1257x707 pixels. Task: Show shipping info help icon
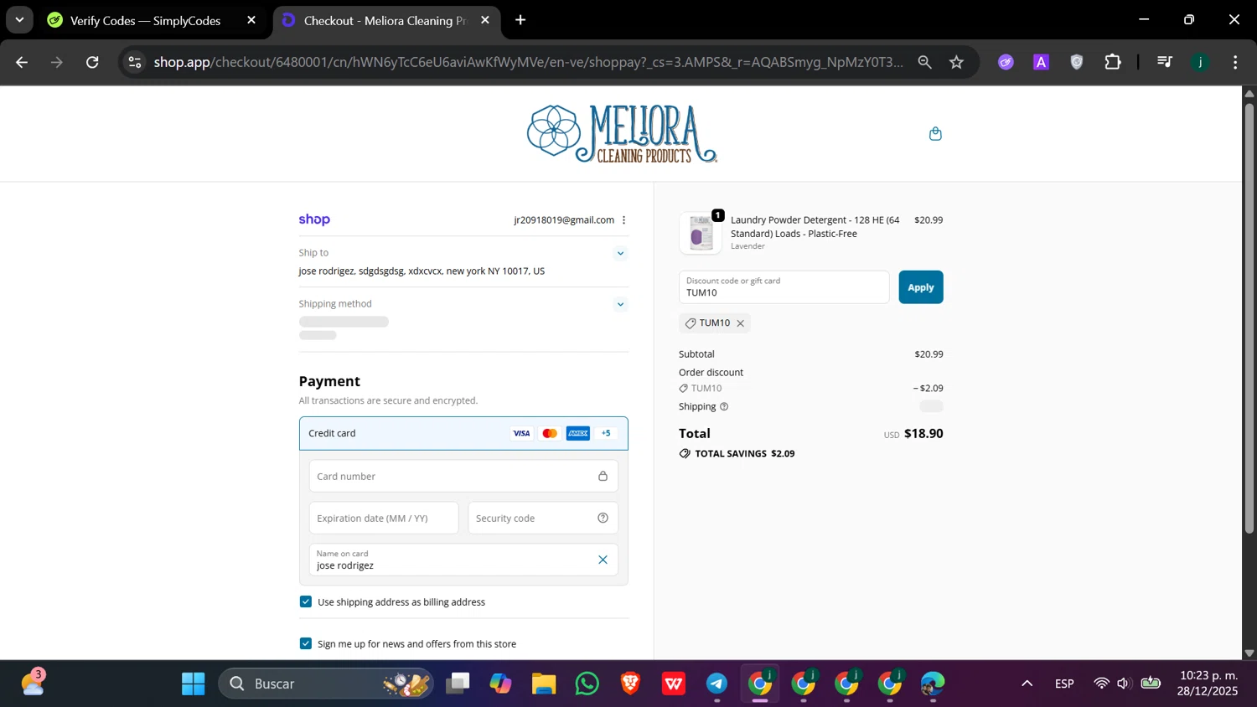724,406
